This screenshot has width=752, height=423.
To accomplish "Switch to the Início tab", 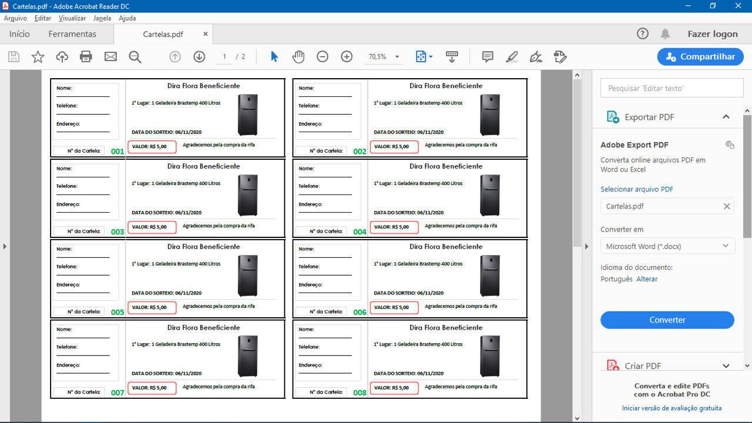I will click(x=19, y=34).
